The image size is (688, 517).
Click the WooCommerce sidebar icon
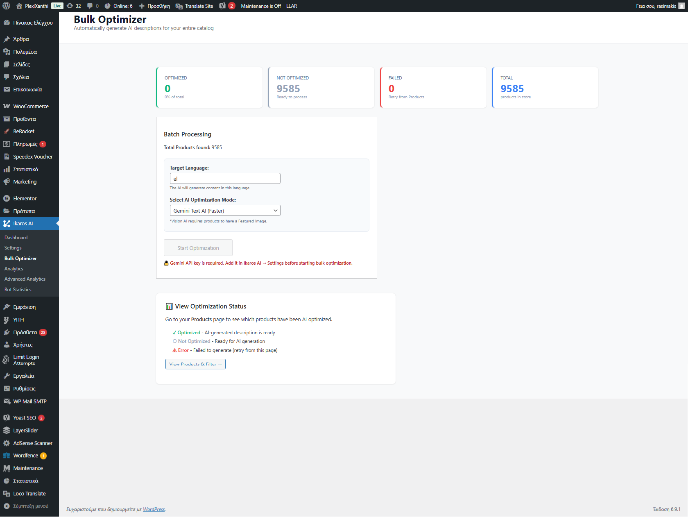pos(7,106)
